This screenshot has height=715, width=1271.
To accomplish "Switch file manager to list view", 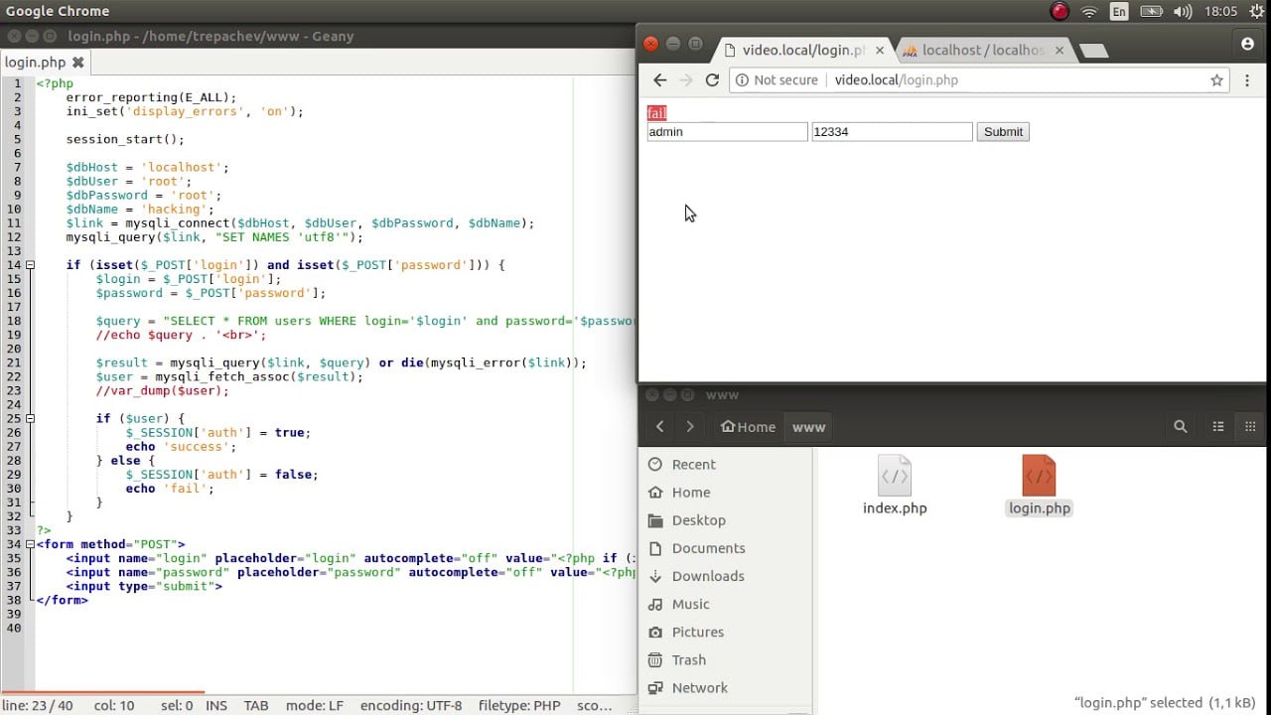I will pos(1218,427).
